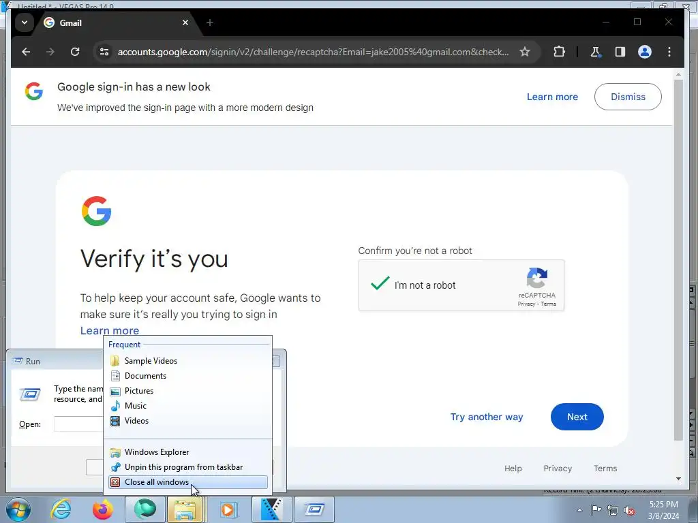Click the vertical page scrollbar thumb
This screenshot has height=523, width=698.
click(678, 260)
